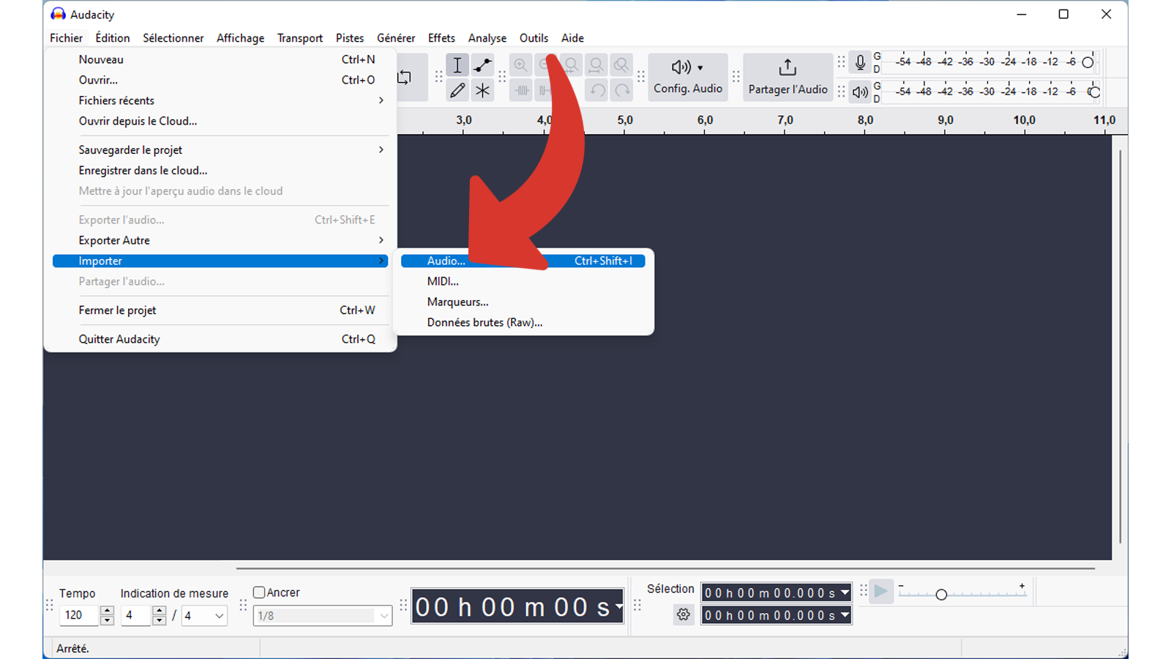Select the I-beam Selection tool
The height and width of the screenshot is (659, 1171).
click(x=457, y=64)
